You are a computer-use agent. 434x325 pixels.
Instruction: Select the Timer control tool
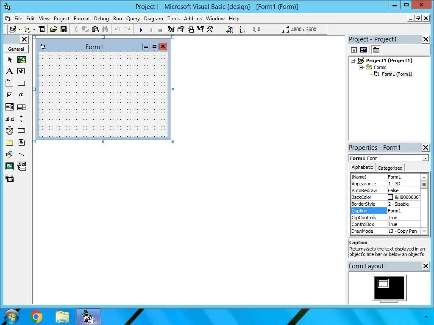coord(10,131)
